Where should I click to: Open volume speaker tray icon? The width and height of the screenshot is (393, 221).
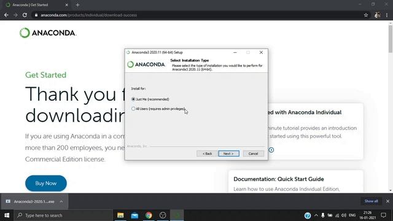(344, 215)
